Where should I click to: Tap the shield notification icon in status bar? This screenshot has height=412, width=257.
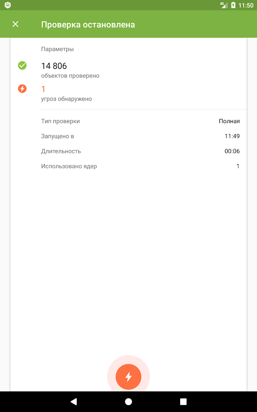(x=8, y=5)
